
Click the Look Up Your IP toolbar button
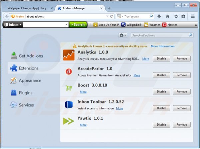(x=106, y=25)
